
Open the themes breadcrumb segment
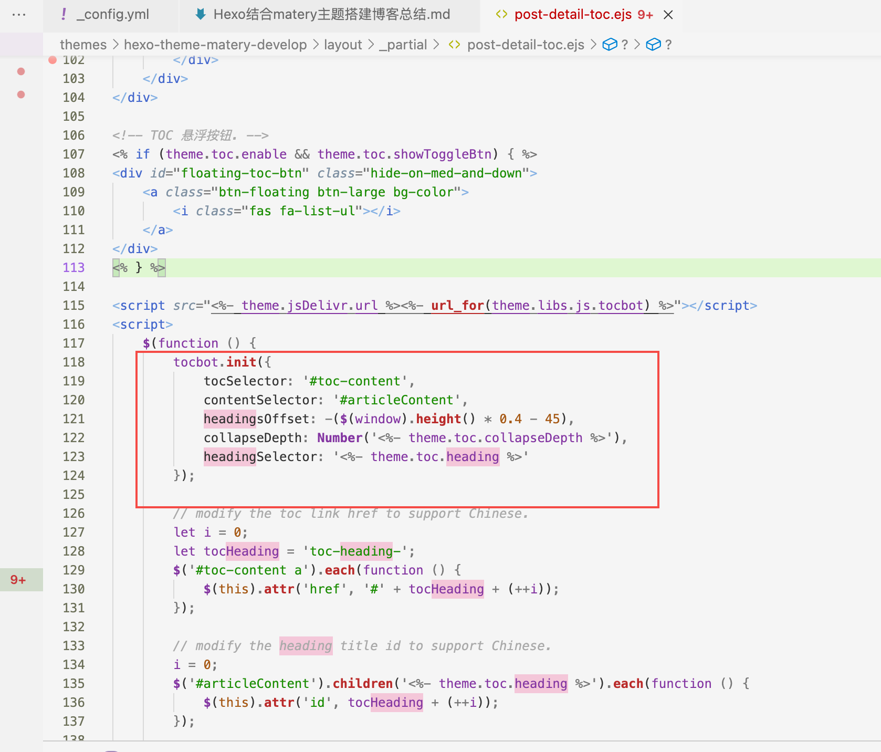(x=83, y=45)
